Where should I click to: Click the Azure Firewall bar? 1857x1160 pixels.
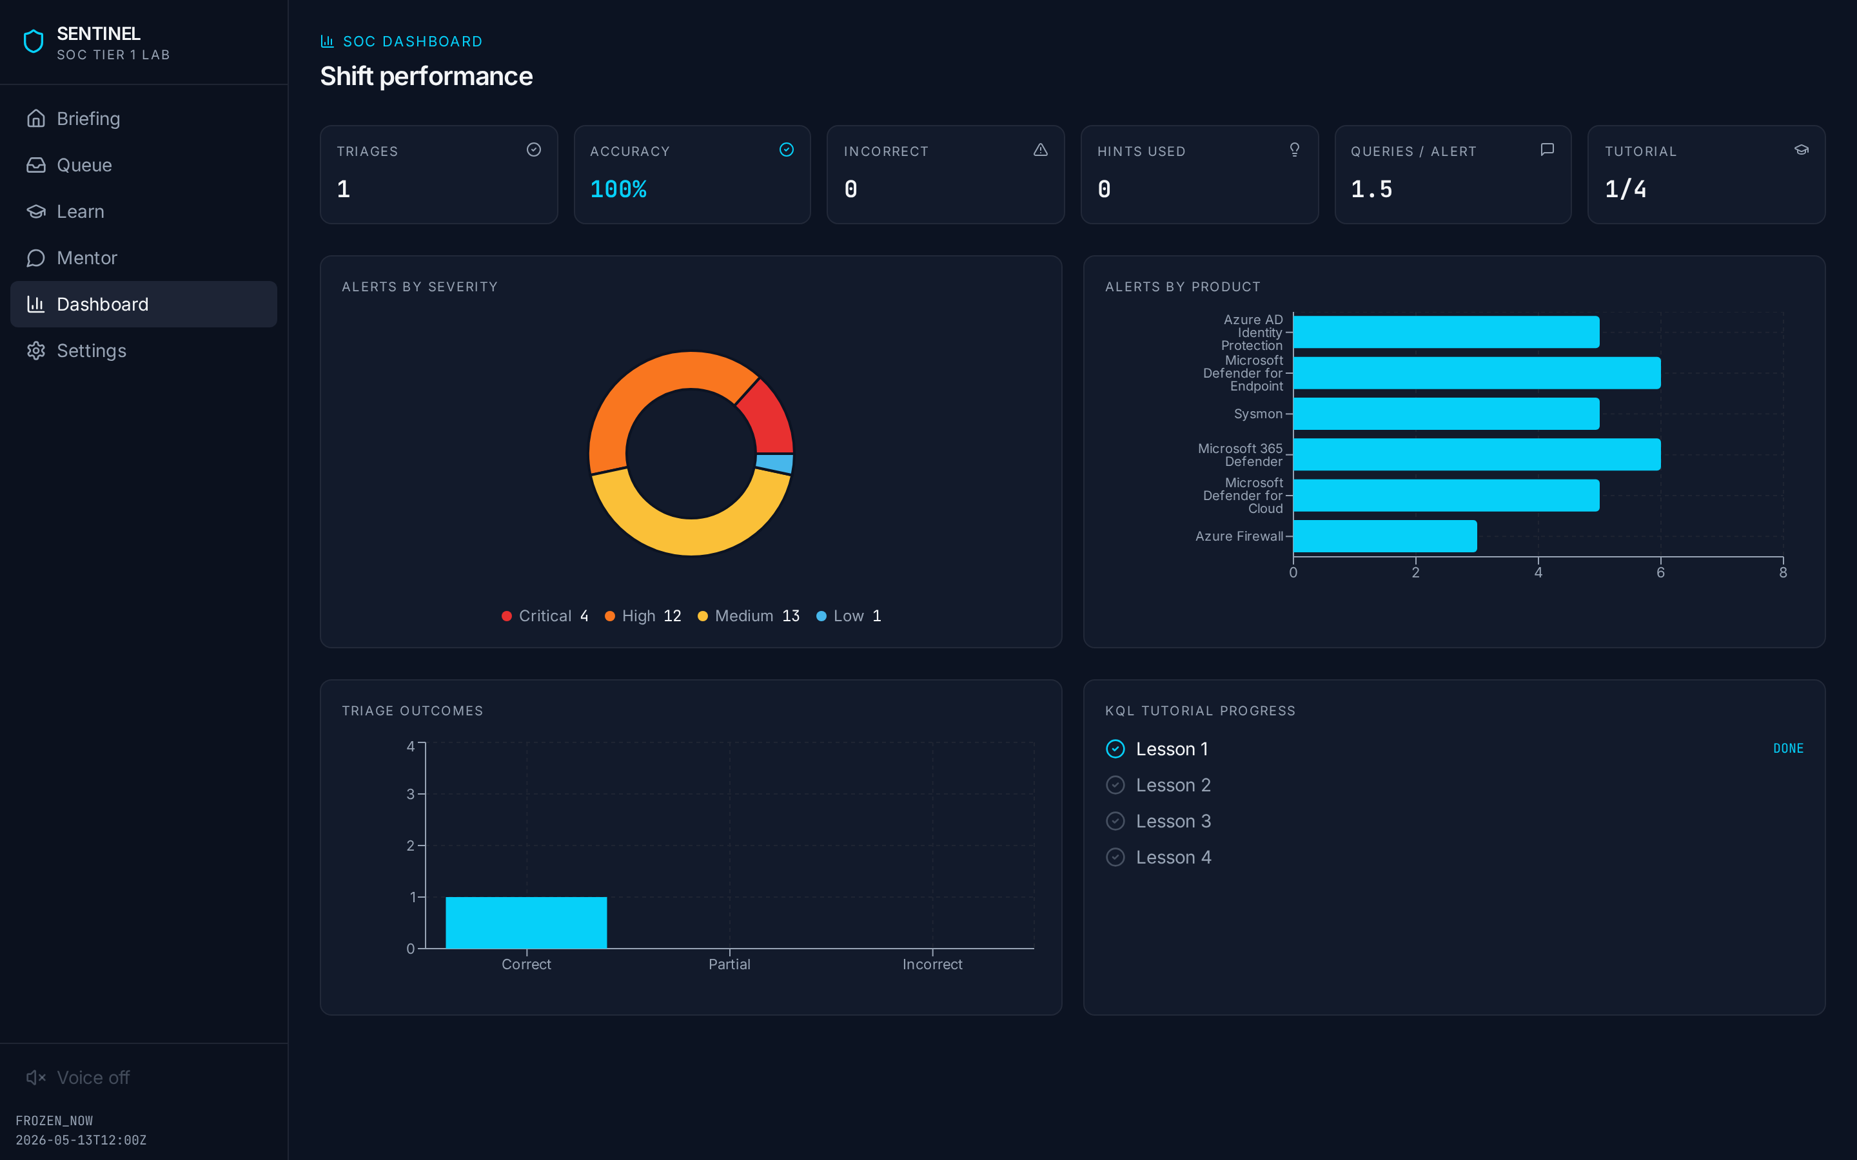[x=1385, y=536]
